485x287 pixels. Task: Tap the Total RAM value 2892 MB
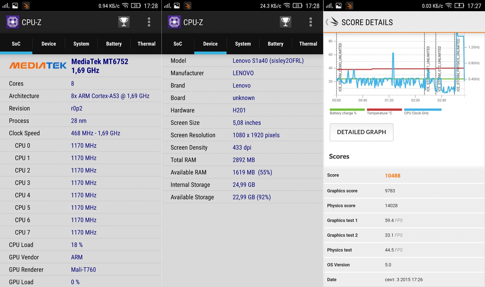(244, 160)
